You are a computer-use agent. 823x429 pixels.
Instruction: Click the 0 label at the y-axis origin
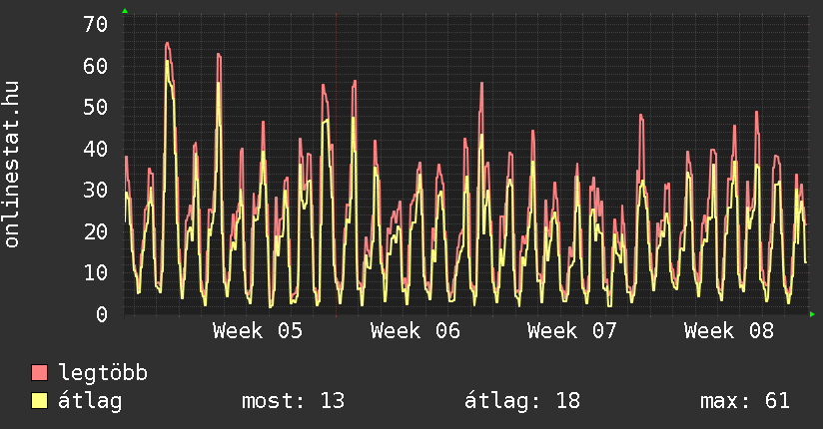(100, 314)
